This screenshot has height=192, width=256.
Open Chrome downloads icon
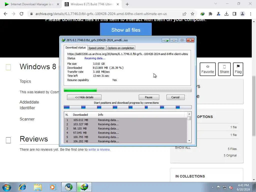point(226,14)
